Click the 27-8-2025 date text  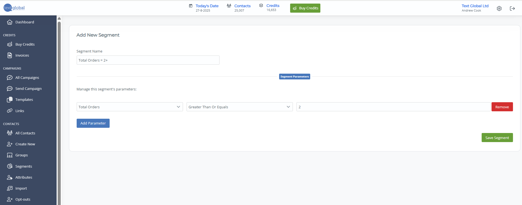coord(203,10)
